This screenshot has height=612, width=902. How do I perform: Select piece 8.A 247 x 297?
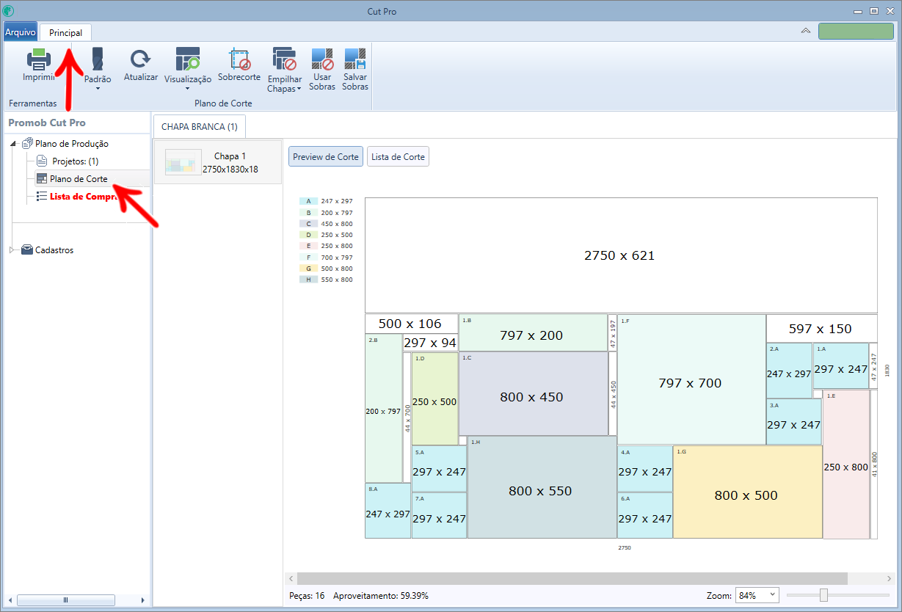coord(388,511)
